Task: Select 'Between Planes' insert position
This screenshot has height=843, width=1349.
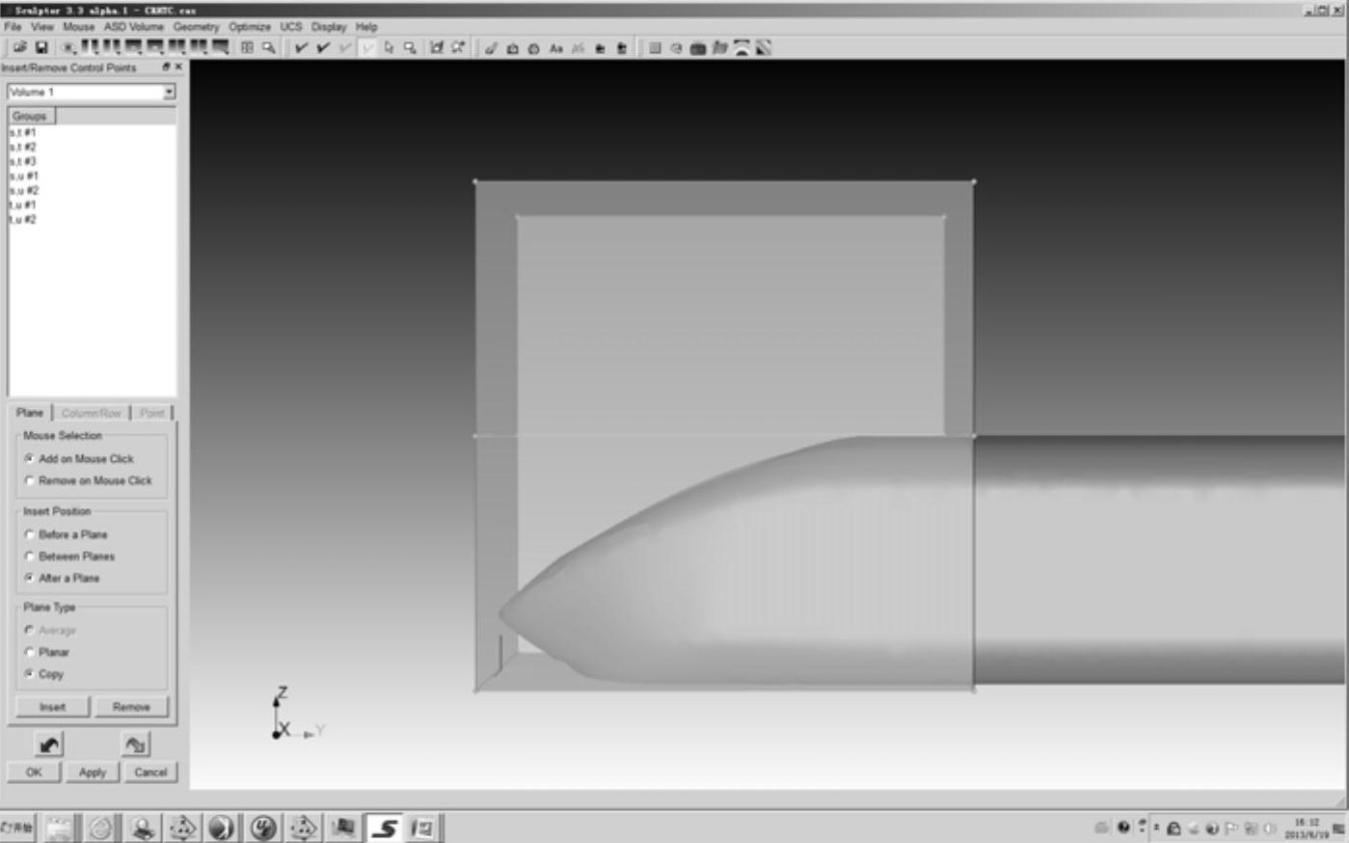Action: pyautogui.click(x=29, y=557)
